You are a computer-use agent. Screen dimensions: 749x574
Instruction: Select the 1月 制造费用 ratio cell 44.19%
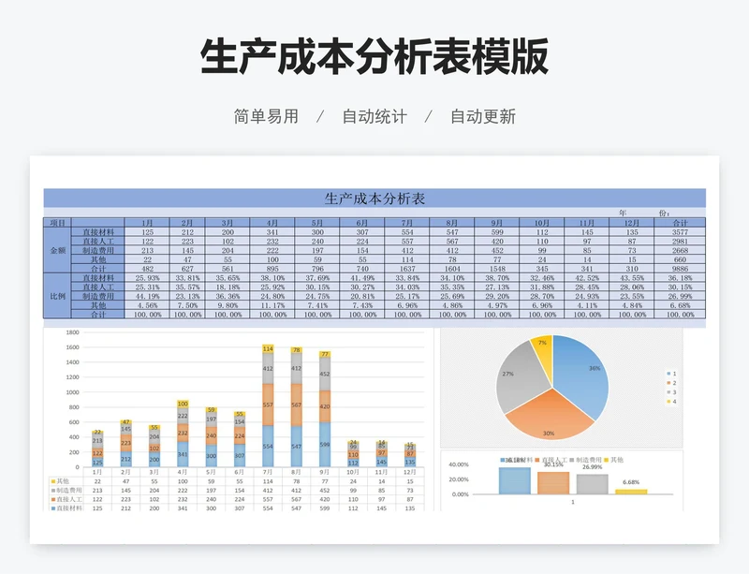click(147, 296)
